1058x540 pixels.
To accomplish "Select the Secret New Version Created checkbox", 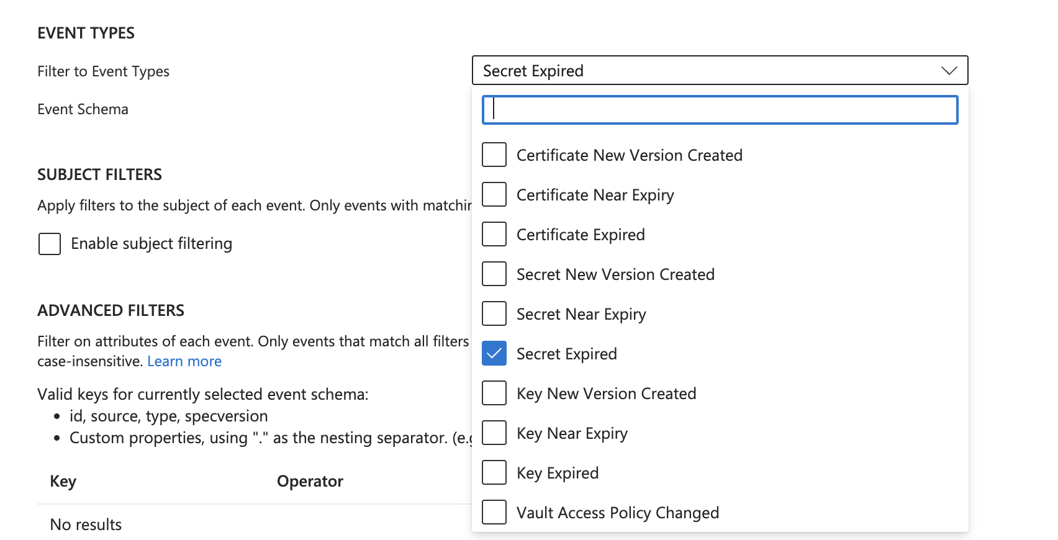I will pyautogui.click(x=494, y=274).
